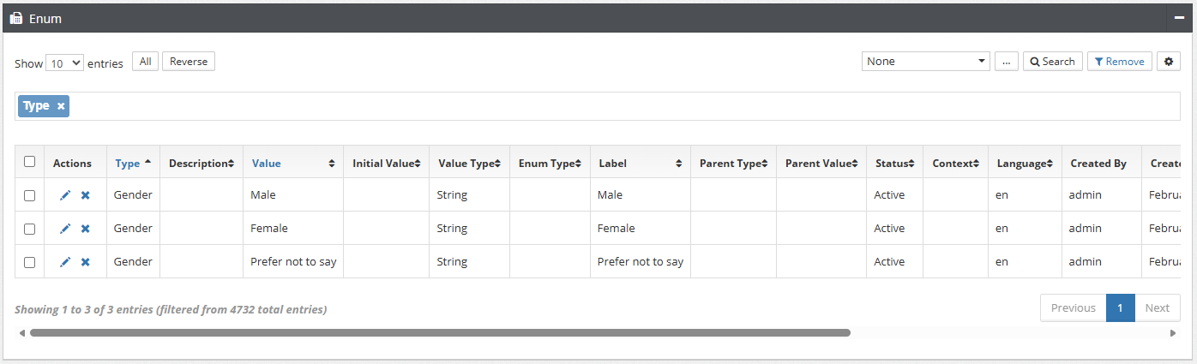Delete the Female enum row
The width and height of the screenshot is (1197, 364).
85,229
